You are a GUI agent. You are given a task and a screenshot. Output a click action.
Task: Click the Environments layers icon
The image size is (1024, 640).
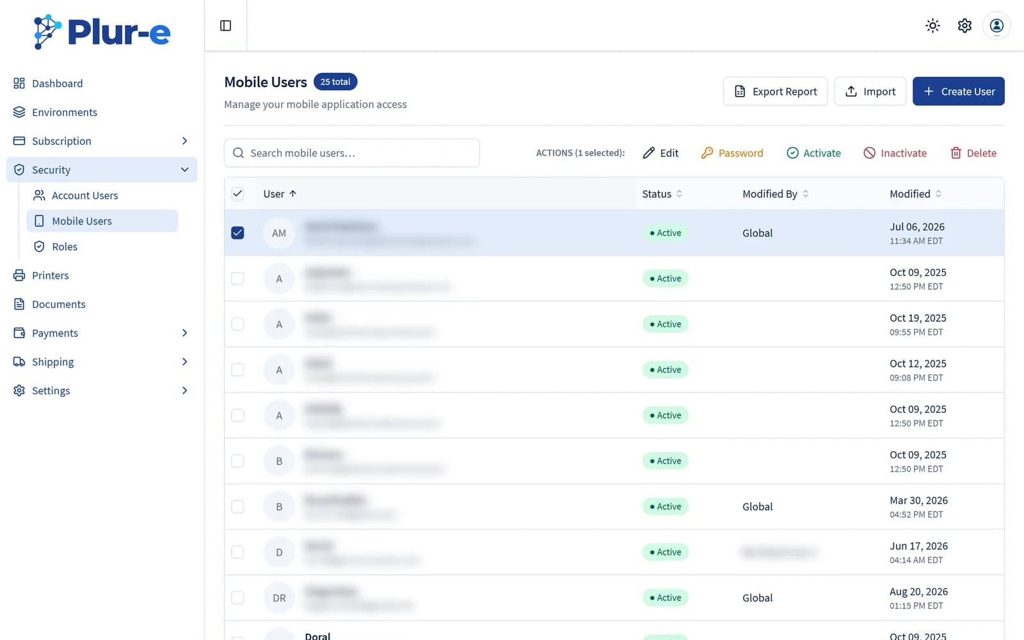coord(19,112)
